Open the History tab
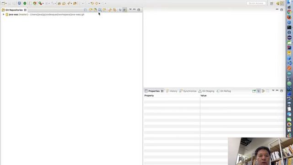293x165 pixels. (172, 91)
